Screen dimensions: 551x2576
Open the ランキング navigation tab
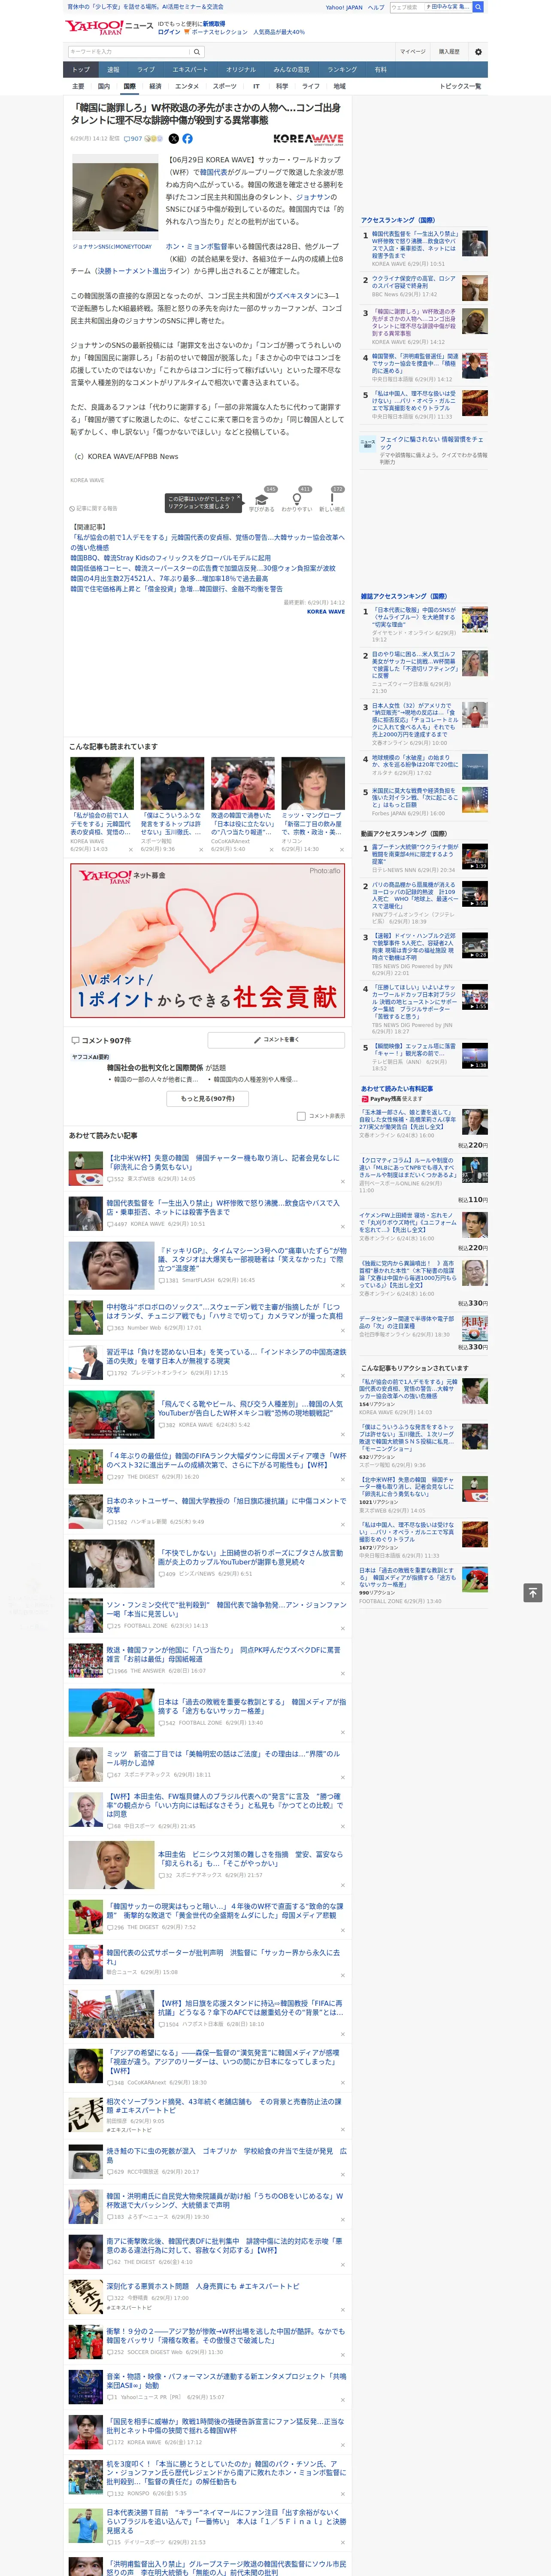coord(342,70)
